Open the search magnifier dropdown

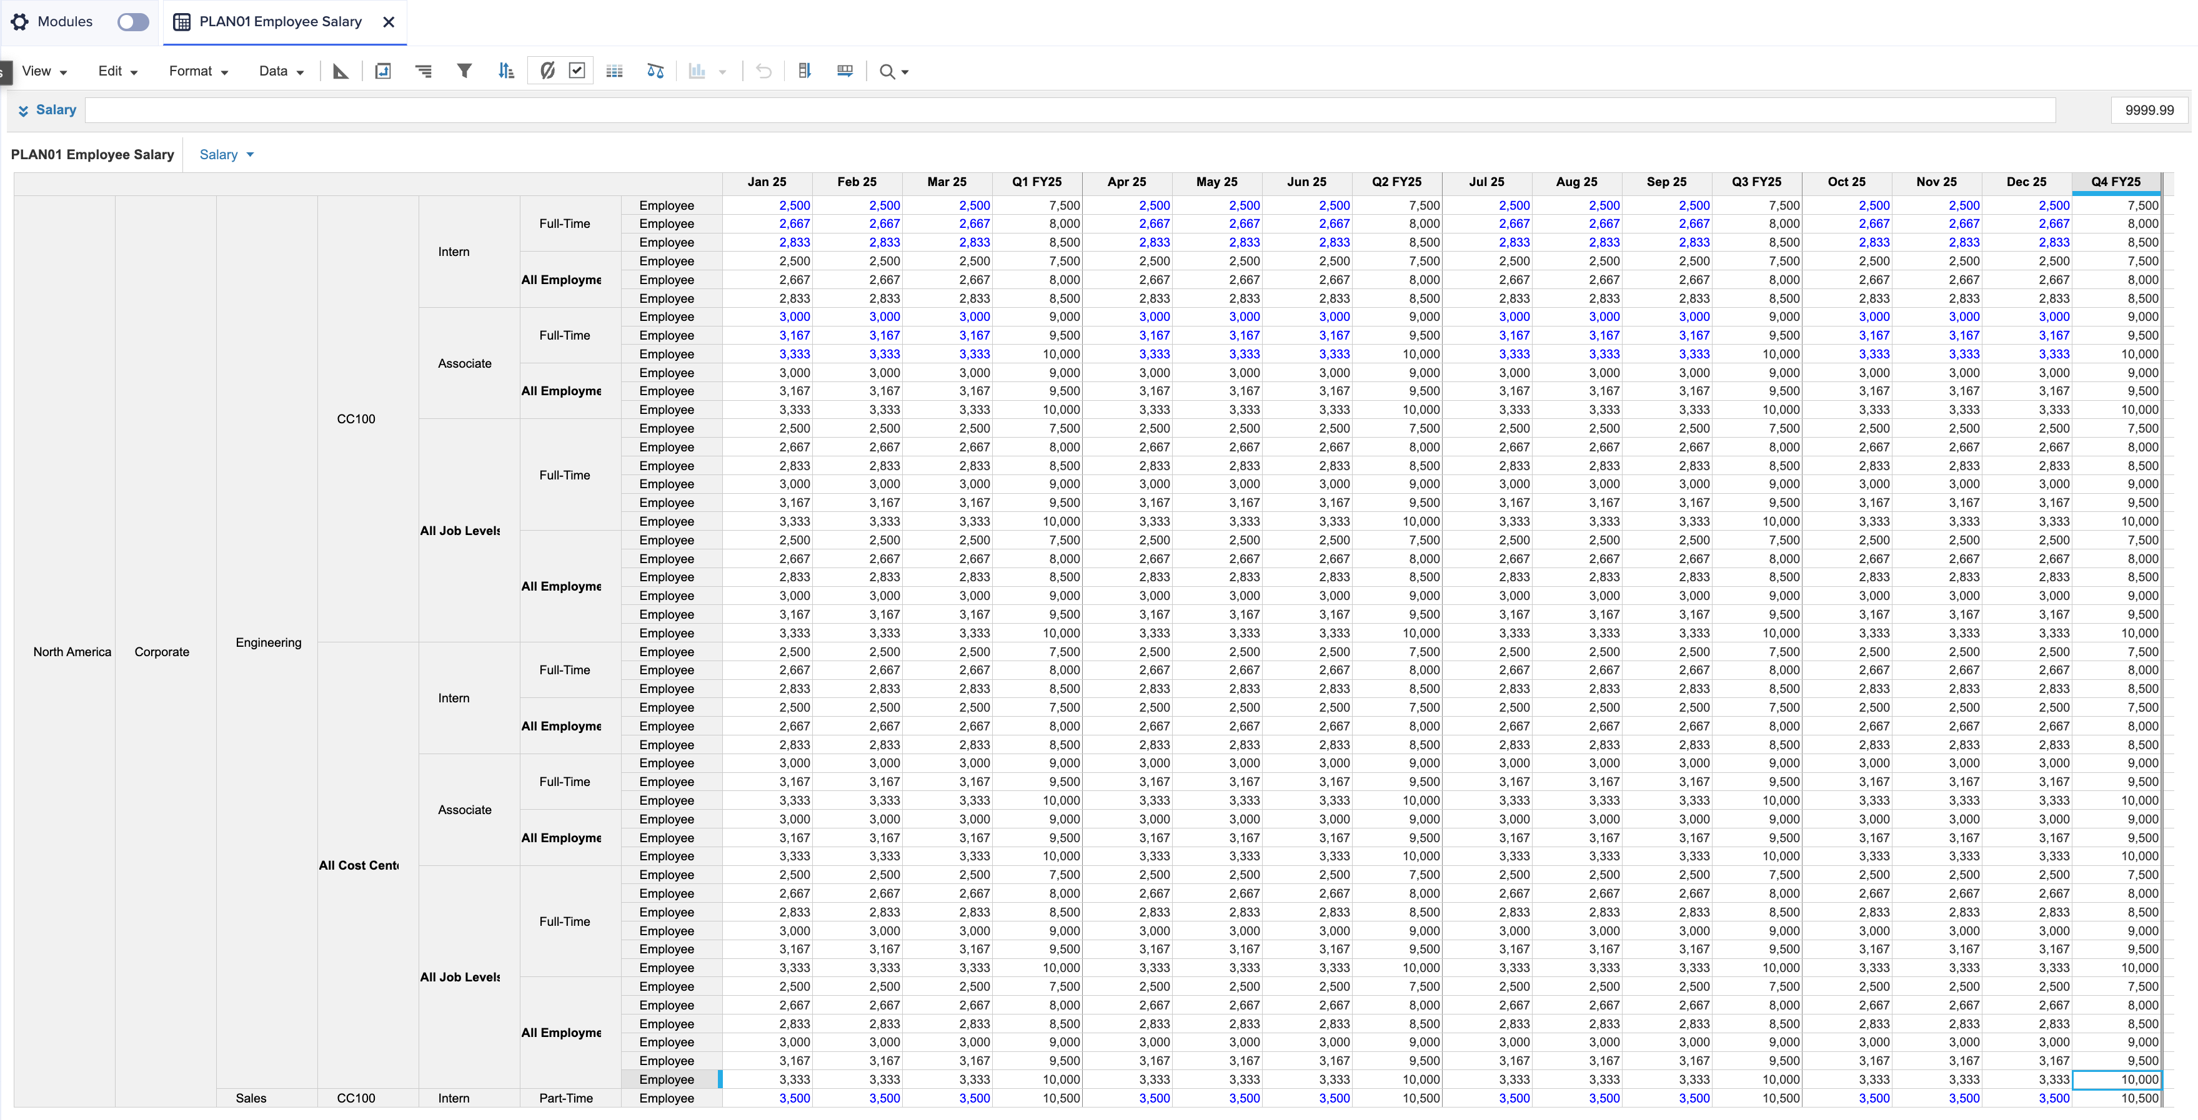point(893,72)
